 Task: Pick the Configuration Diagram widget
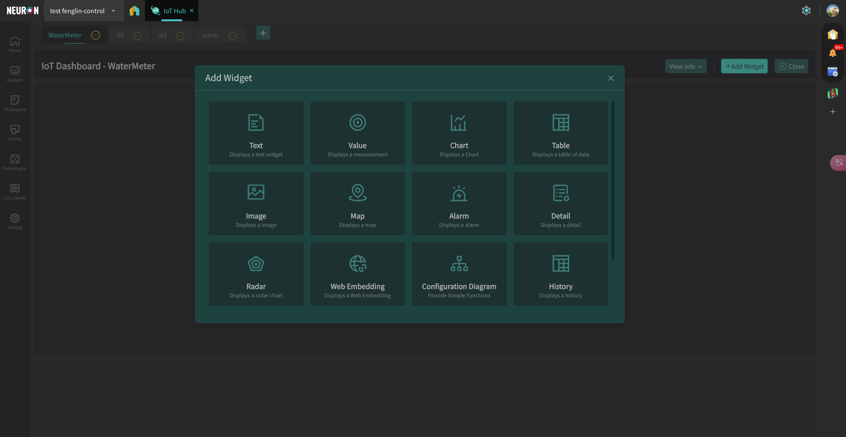[x=459, y=274]
